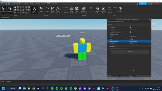Image resolution: width=162 pixels, height=91 pixels.
Task: Edit the ResponseDialog value field
Action: pyautogui.click(x=140, y=41)
